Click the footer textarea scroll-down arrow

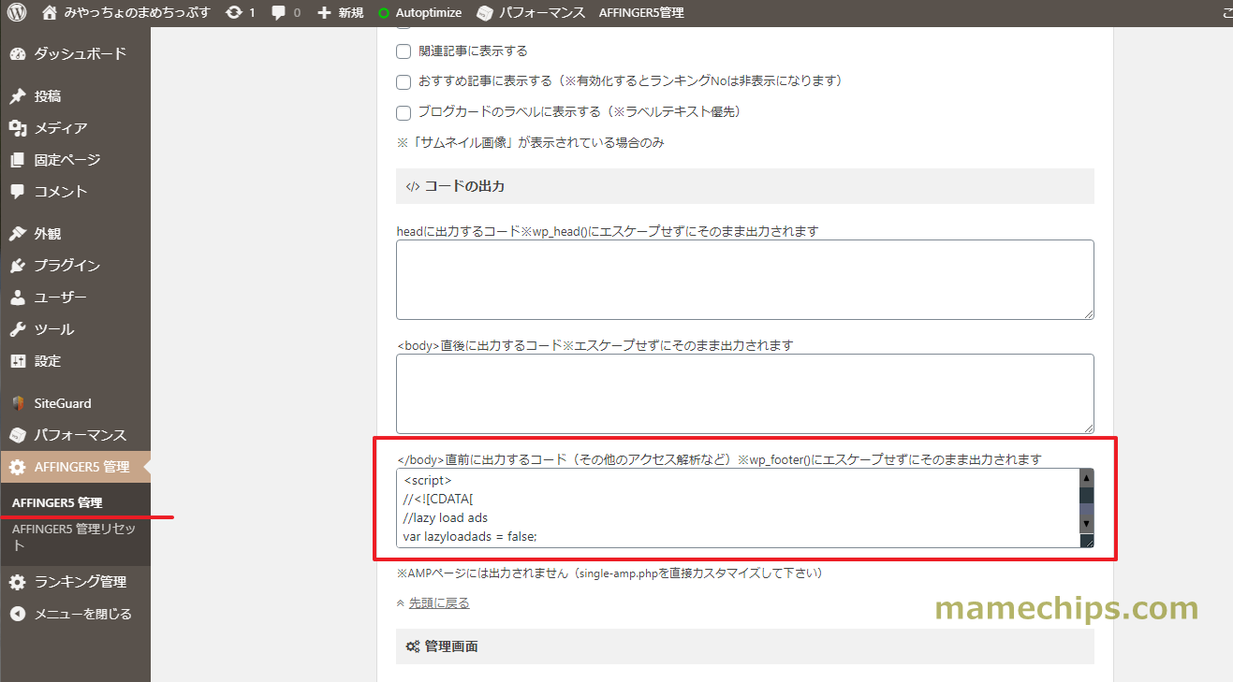(1086, 524)
